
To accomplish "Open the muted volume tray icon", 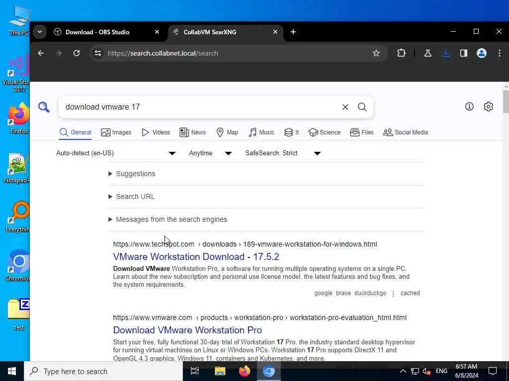I will tap(427, 371).
